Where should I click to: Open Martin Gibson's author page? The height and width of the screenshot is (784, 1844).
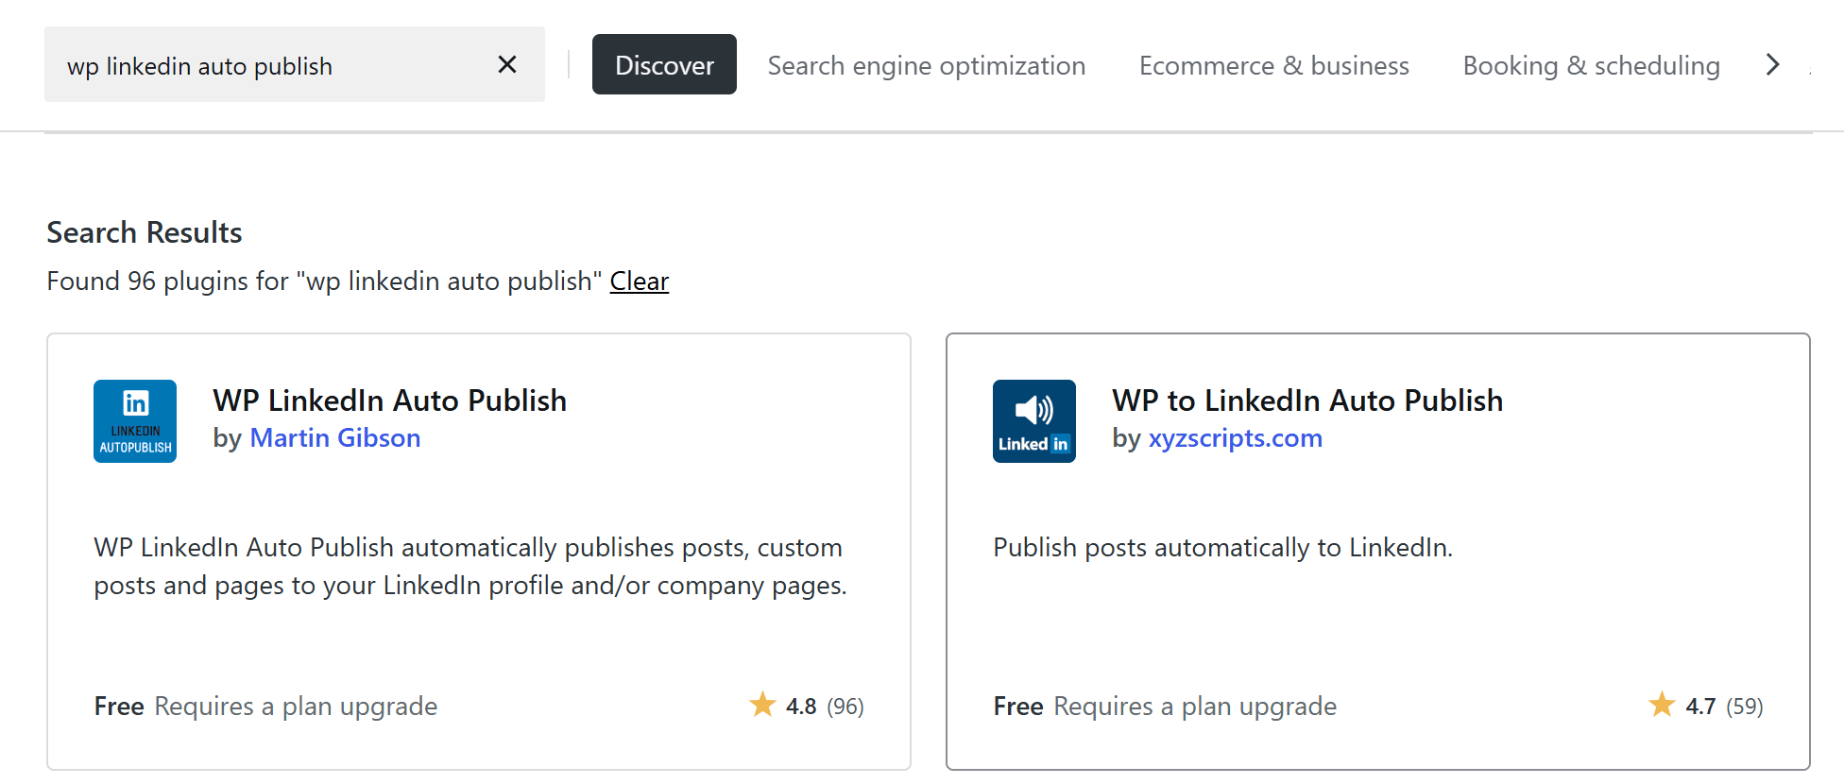pyautogui.click(x=334, y=438)
